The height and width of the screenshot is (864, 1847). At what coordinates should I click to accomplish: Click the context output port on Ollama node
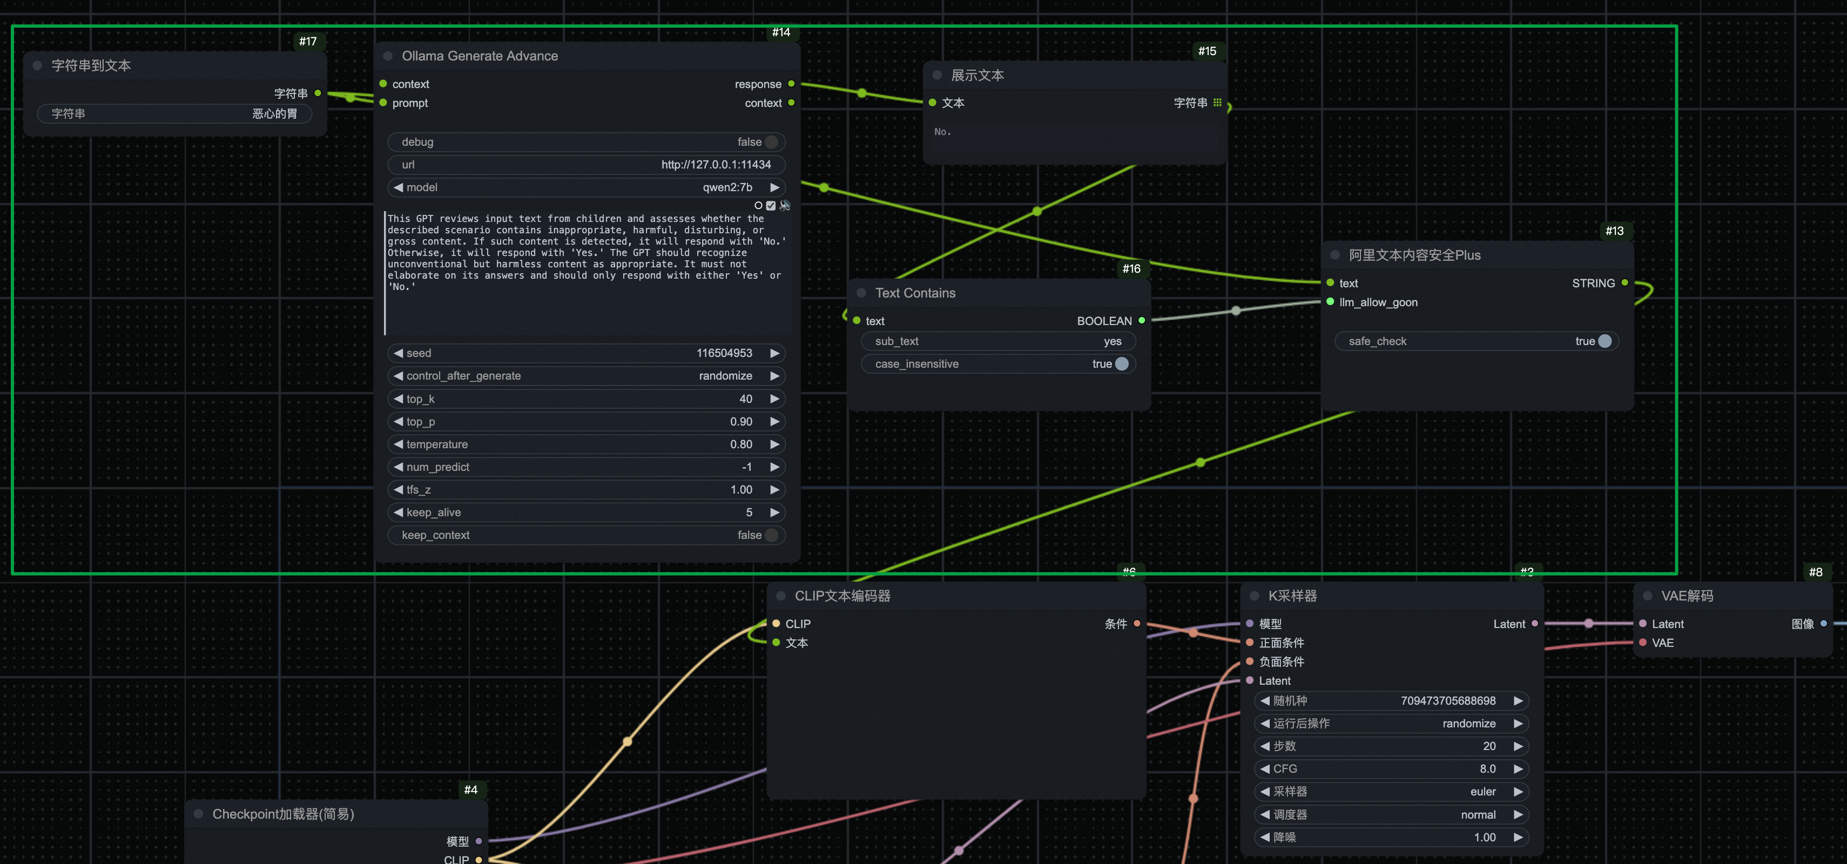[792, 103]
